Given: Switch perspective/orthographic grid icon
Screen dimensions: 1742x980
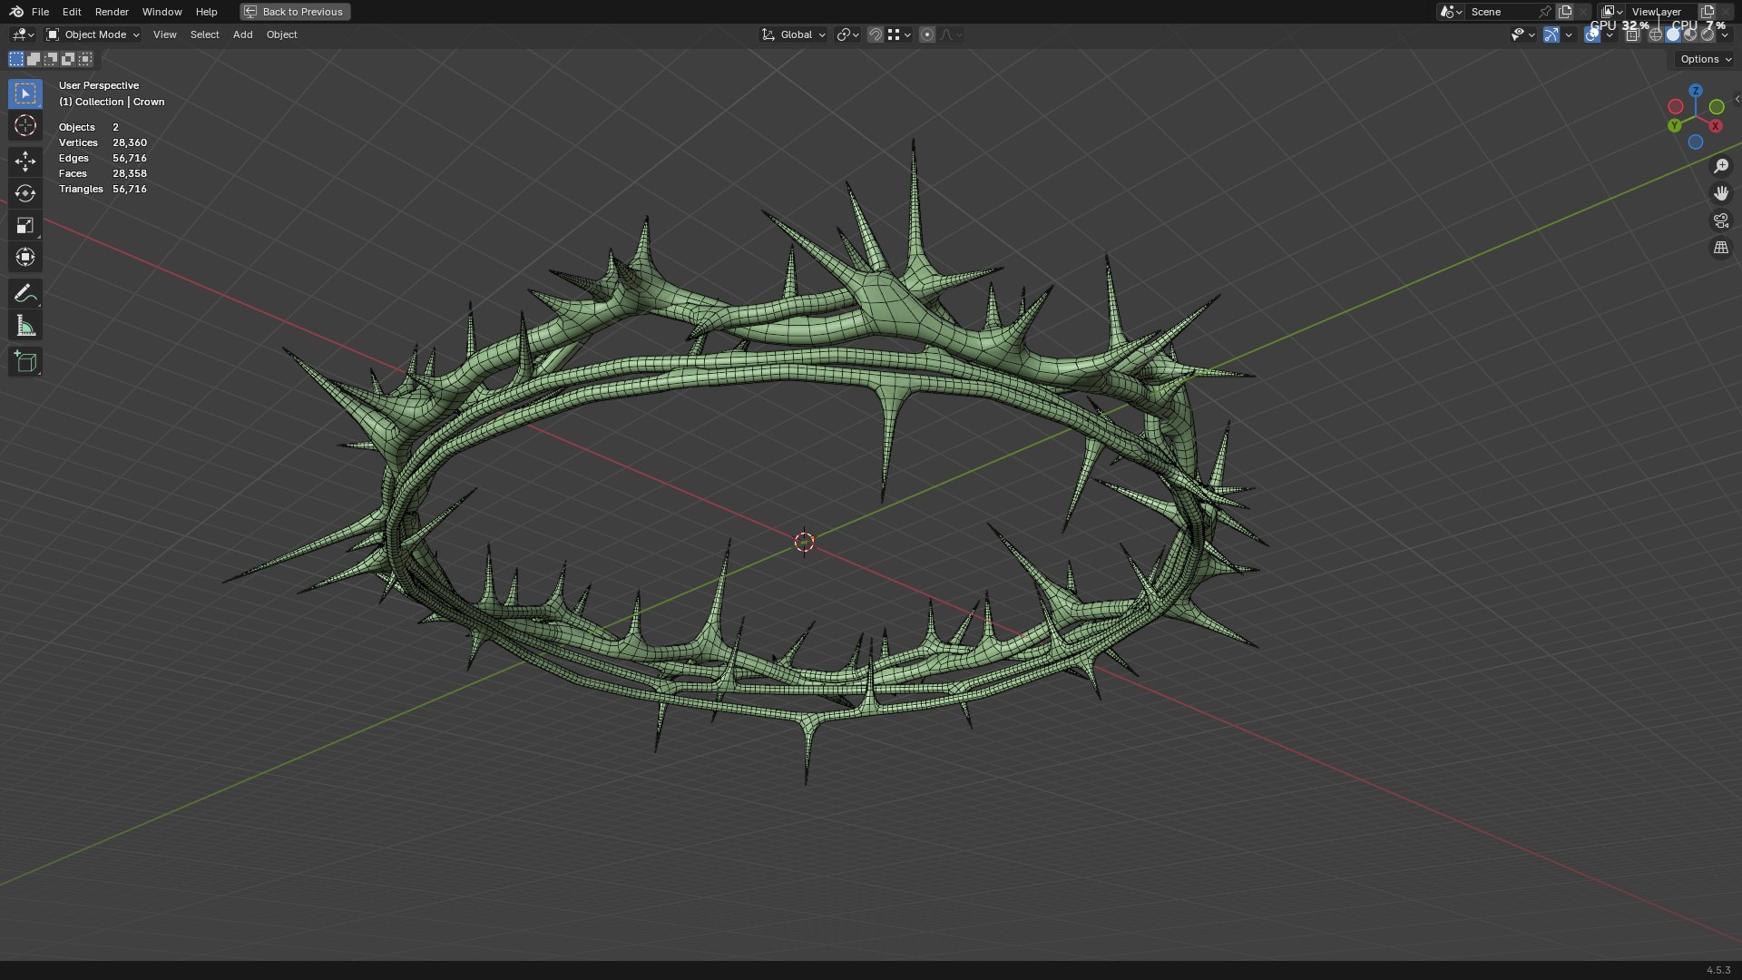Looking at the screenshot, I should coord(1721,248).
